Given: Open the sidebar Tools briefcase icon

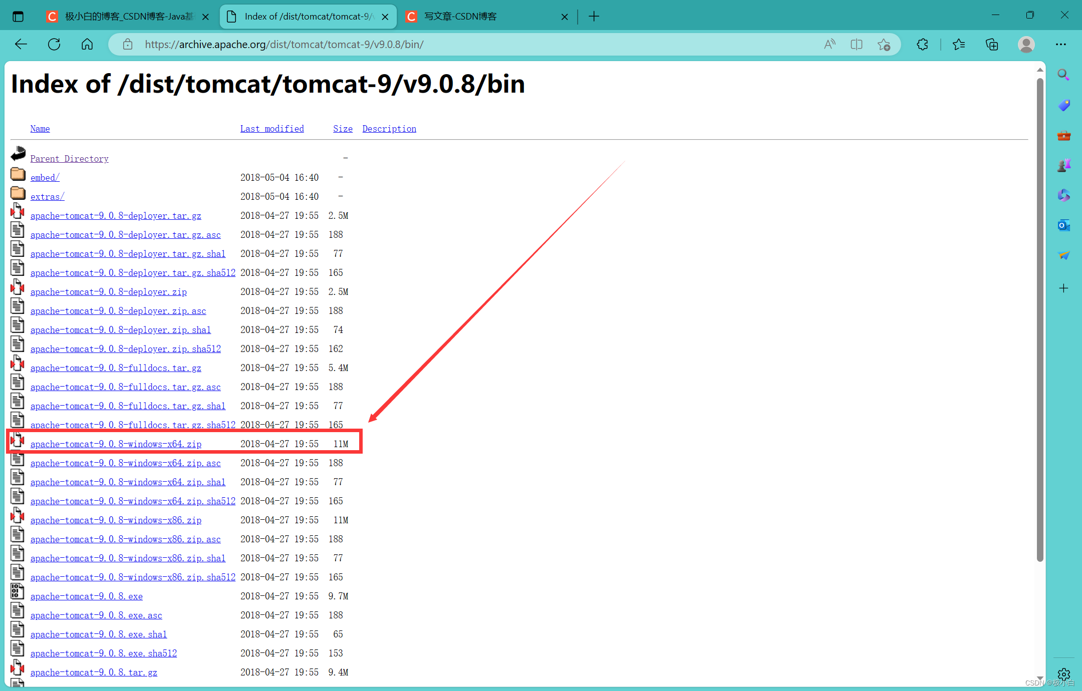Looking at the screenshot, I should tap(1063, 136).
